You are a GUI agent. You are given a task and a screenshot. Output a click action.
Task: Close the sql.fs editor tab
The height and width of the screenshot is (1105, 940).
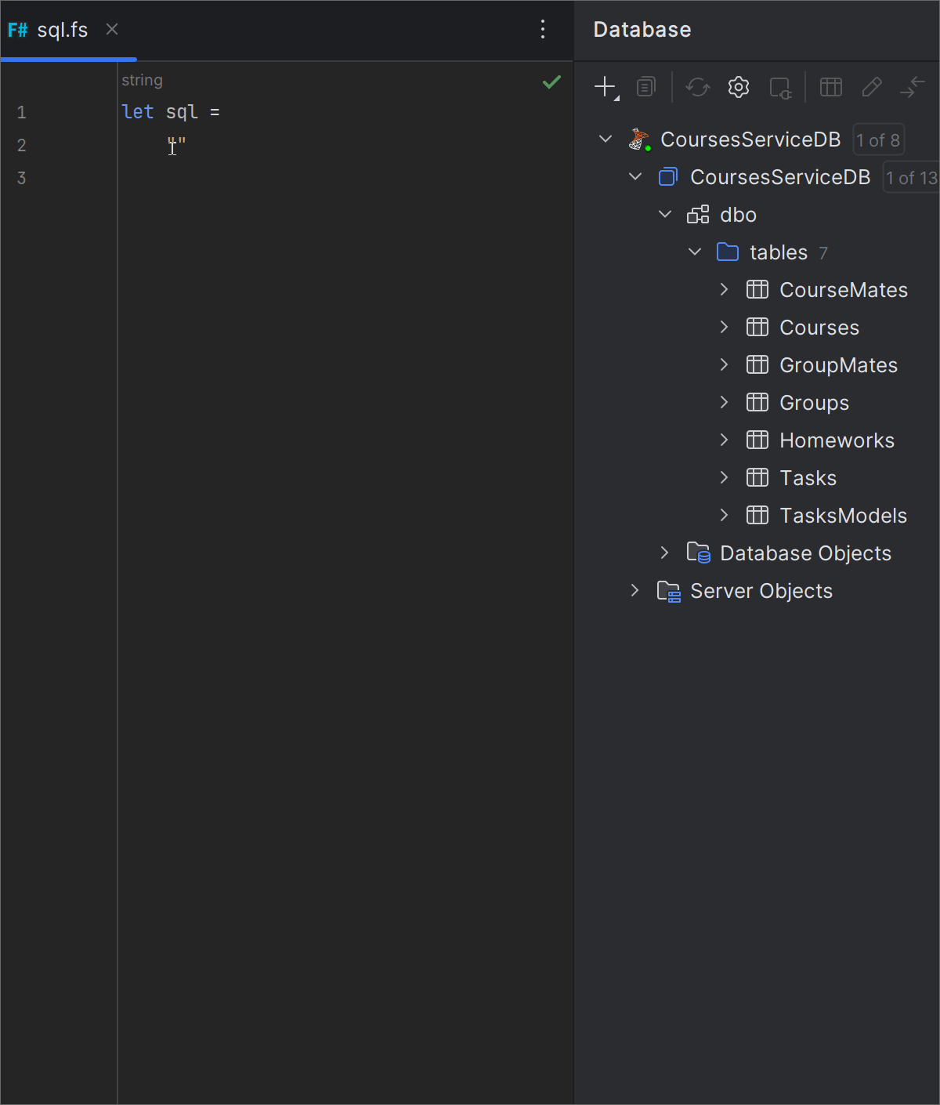click(112, 30)
